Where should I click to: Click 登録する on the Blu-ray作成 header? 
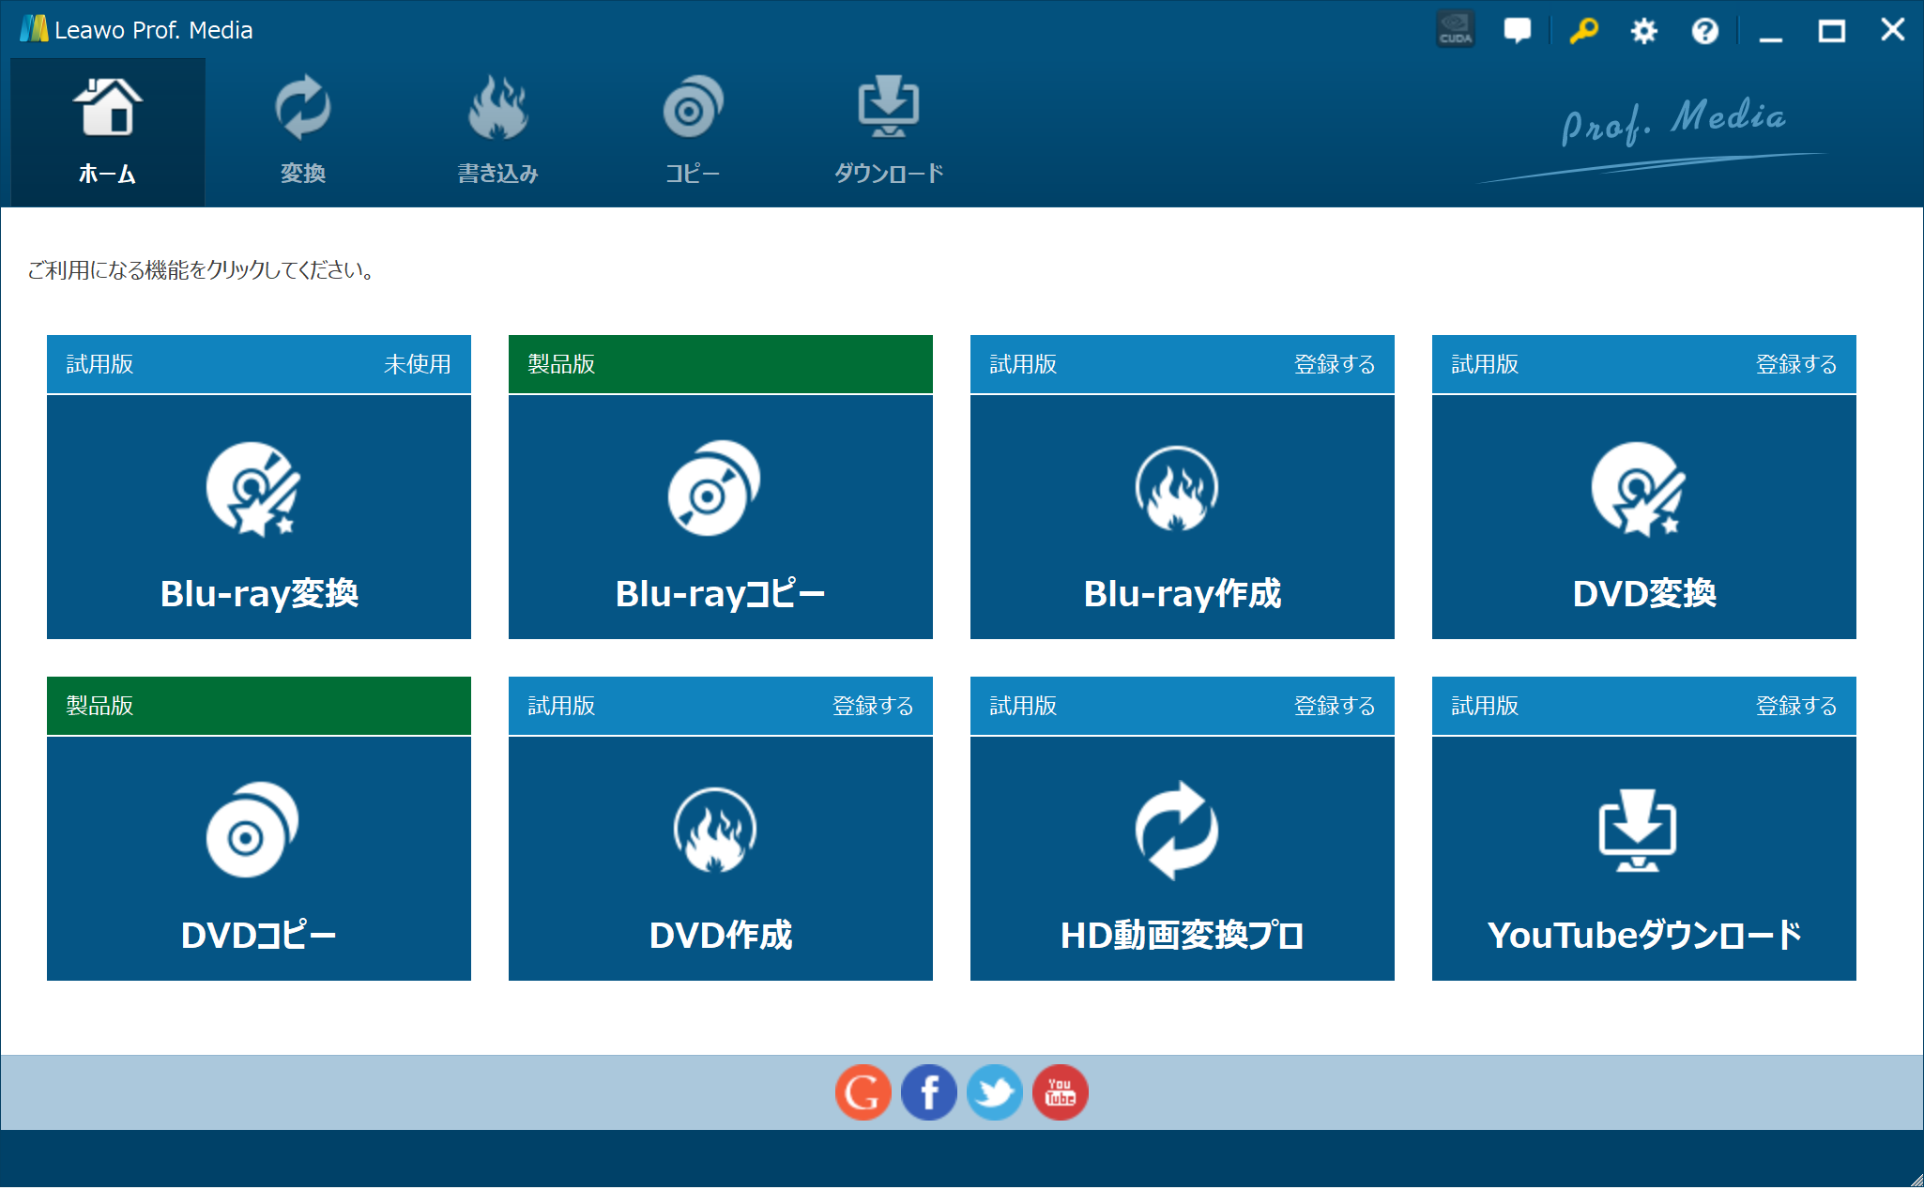click(x=1334, y=364)
